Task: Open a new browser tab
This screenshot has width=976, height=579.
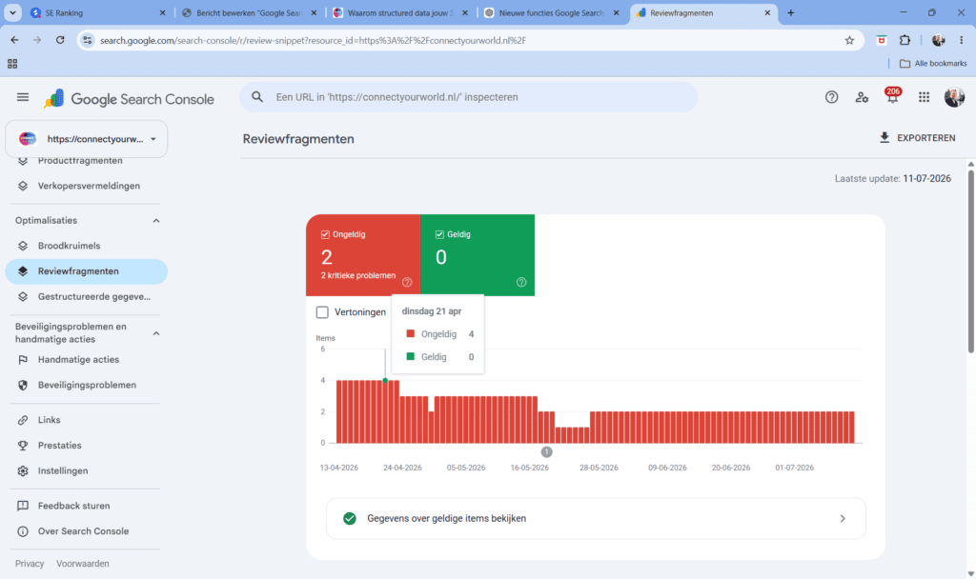Action: (790, 12)
